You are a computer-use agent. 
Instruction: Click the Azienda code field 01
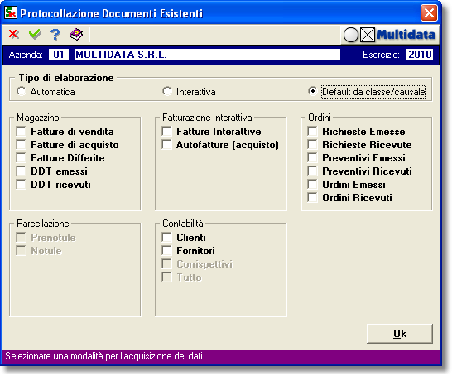click(59, 54)
